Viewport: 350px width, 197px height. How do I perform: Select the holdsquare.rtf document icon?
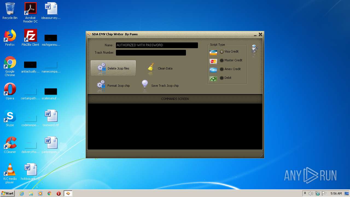(30, 172)
